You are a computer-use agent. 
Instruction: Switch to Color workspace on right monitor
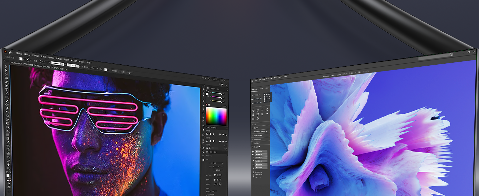pyautogui.click(x=339, y=75)
